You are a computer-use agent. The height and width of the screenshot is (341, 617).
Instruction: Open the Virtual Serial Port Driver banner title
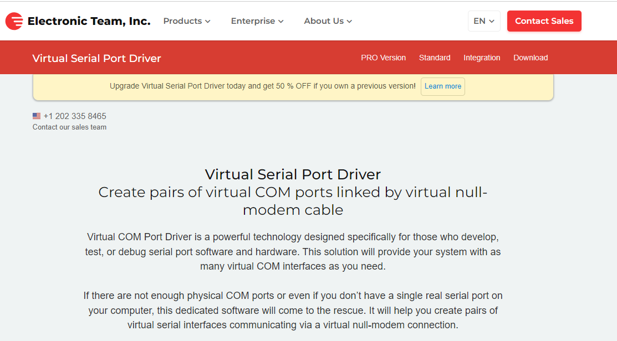point(97,58)
